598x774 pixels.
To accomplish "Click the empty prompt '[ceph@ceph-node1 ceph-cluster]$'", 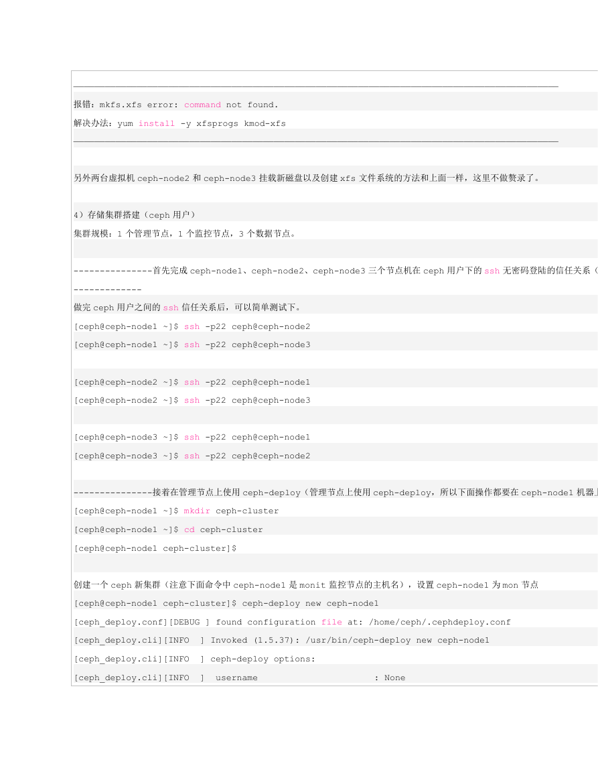I will 155,548.
